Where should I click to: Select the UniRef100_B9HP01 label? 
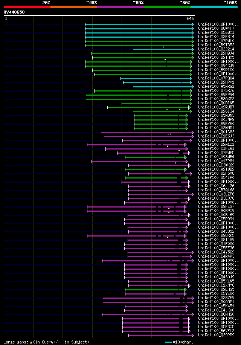pyautogui.click(x=216, y=82)
